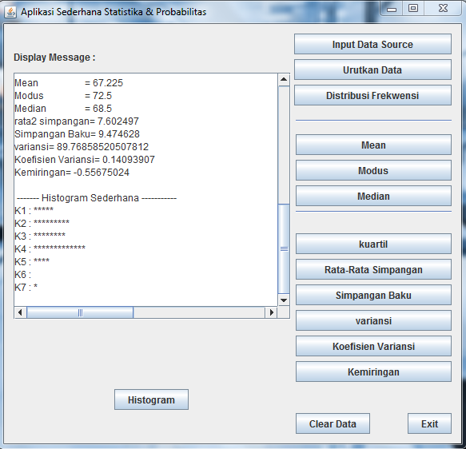Viewport: 466px width, 449px height.
Task: Minimize the application window
Action: pos(392,9)
